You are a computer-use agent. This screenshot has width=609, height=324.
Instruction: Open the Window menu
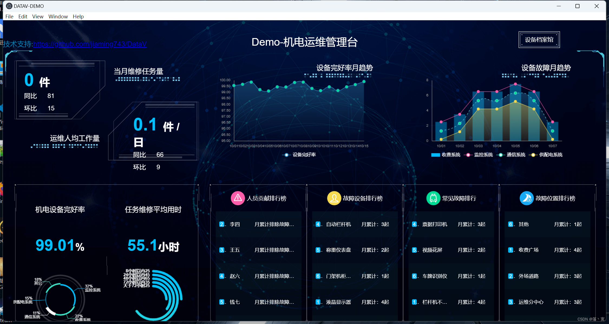[x=58, y=16]
